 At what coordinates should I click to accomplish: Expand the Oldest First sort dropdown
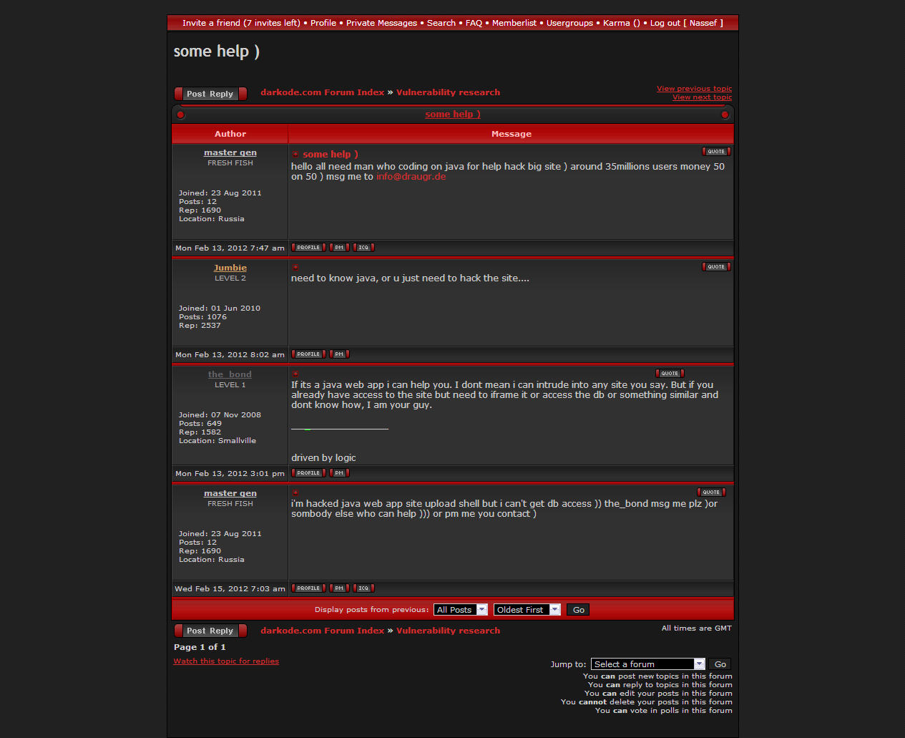pos(527,610)
